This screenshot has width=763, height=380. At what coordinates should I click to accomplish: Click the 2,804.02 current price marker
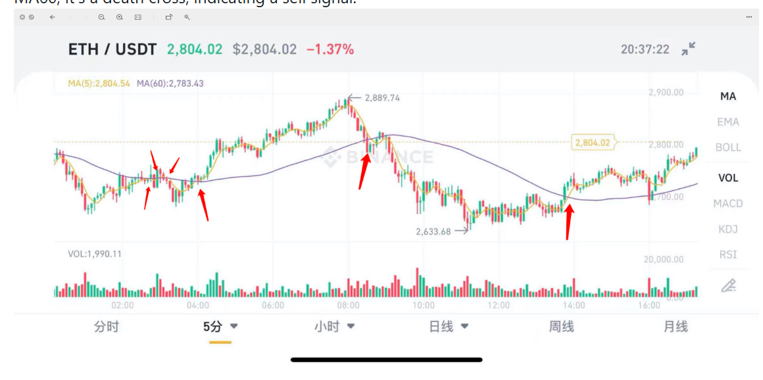pos(592,142)
